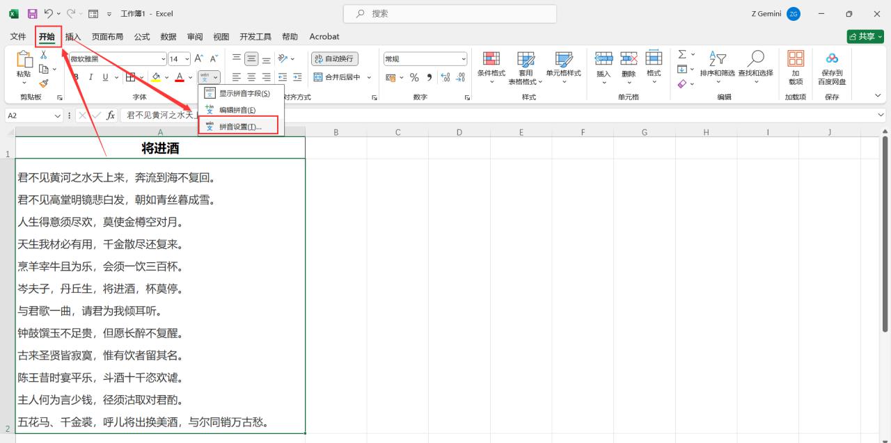Click 保存到百度网盘 cloud icon
891x443 pixels.
832,58
